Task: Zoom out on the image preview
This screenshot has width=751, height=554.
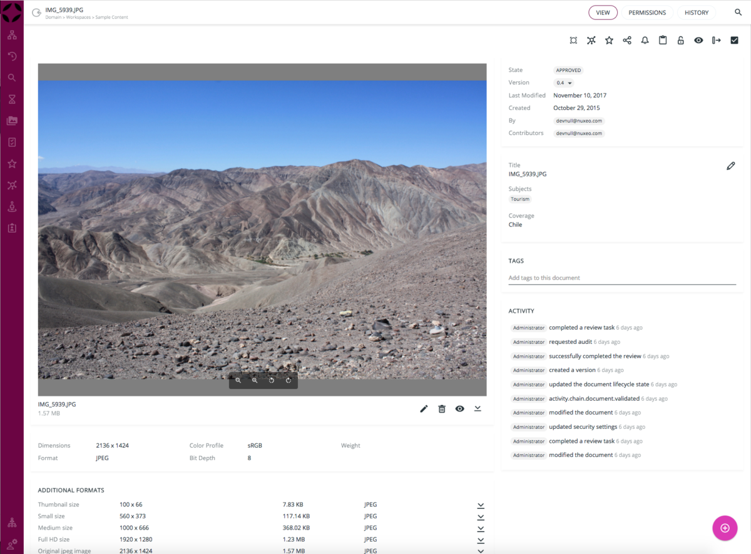Action: click(238, 380)
